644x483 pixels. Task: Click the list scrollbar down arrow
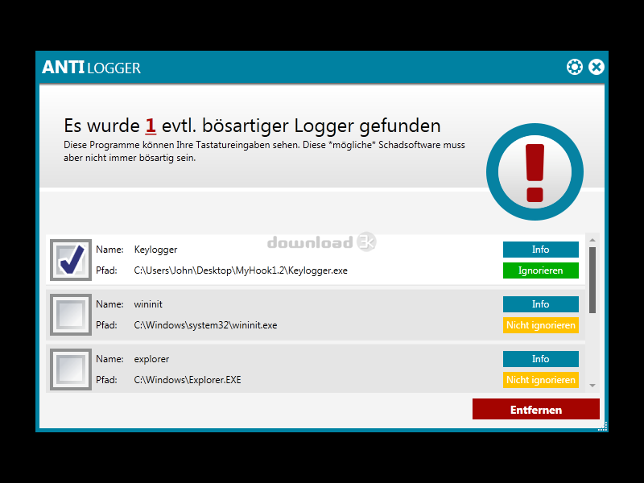coord(592,386)
